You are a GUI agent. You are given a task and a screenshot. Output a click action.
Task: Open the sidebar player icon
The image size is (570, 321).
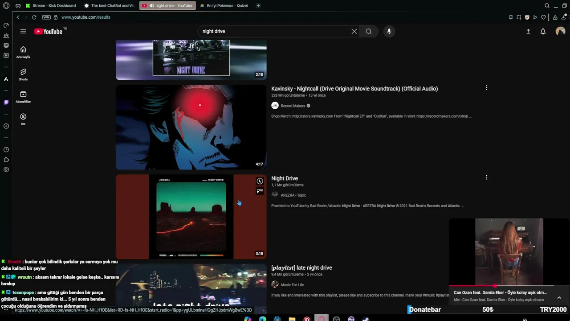click(x=6, y=126)
